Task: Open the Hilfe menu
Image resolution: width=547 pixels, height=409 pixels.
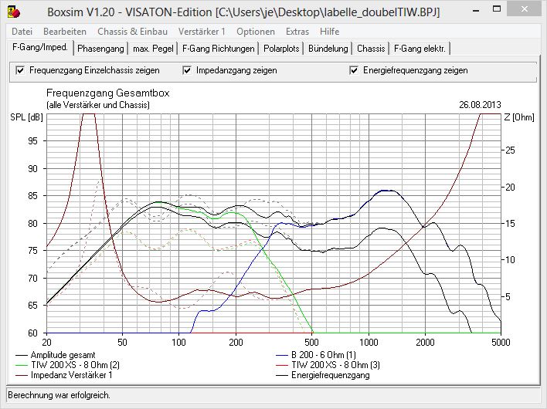Action: (x=329, y=32)
